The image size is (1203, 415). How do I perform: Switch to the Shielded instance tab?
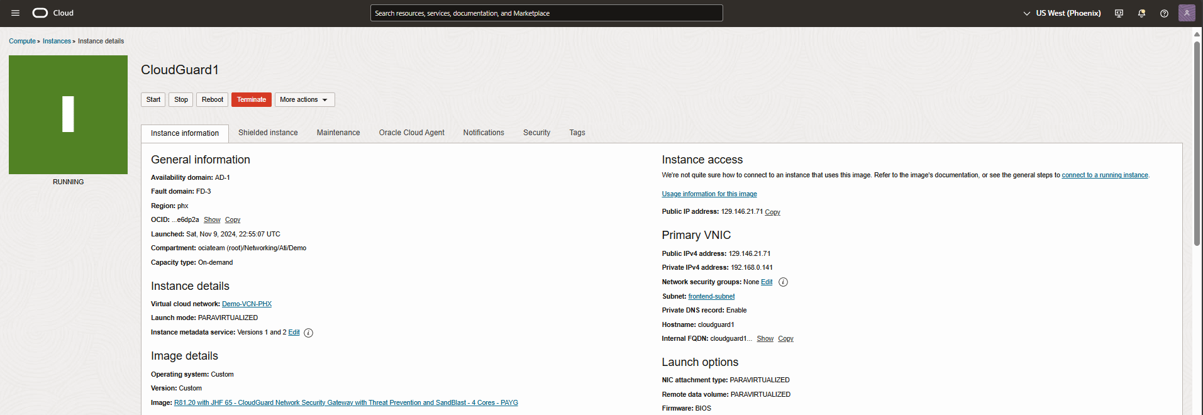coord(268,133)
